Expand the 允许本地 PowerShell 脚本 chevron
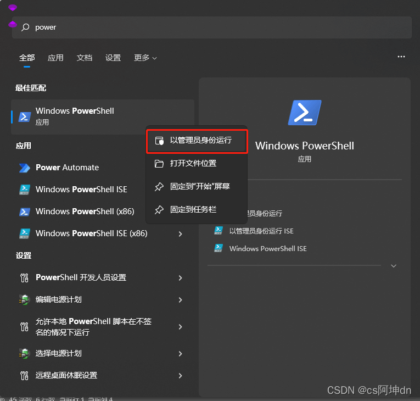 180,327
